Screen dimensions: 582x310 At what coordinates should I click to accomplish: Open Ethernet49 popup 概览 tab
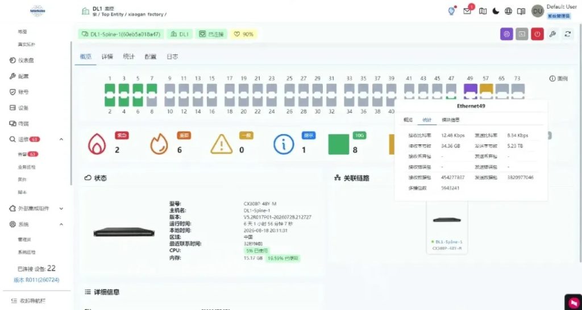click(408, 120)
